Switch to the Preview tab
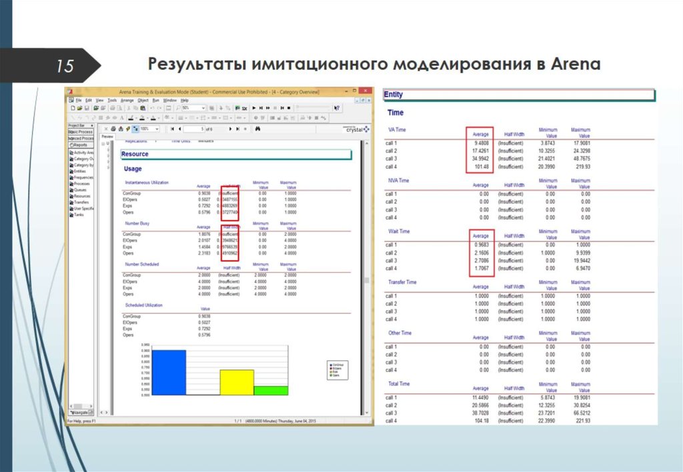 (107, 137)
